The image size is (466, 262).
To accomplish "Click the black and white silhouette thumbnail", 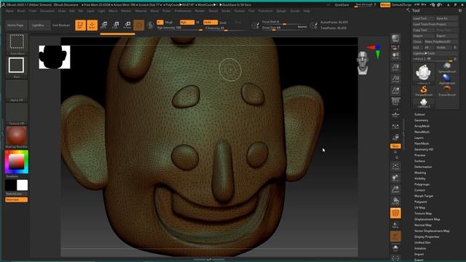I will [55, 57].
